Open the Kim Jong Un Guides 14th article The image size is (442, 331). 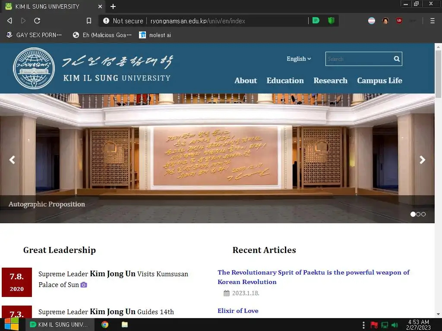(x=106, y=312)
